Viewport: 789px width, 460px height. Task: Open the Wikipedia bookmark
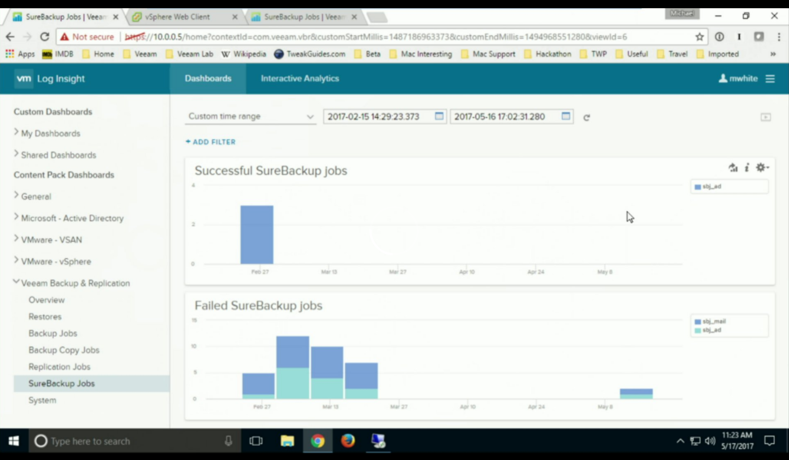pos(244,54)
